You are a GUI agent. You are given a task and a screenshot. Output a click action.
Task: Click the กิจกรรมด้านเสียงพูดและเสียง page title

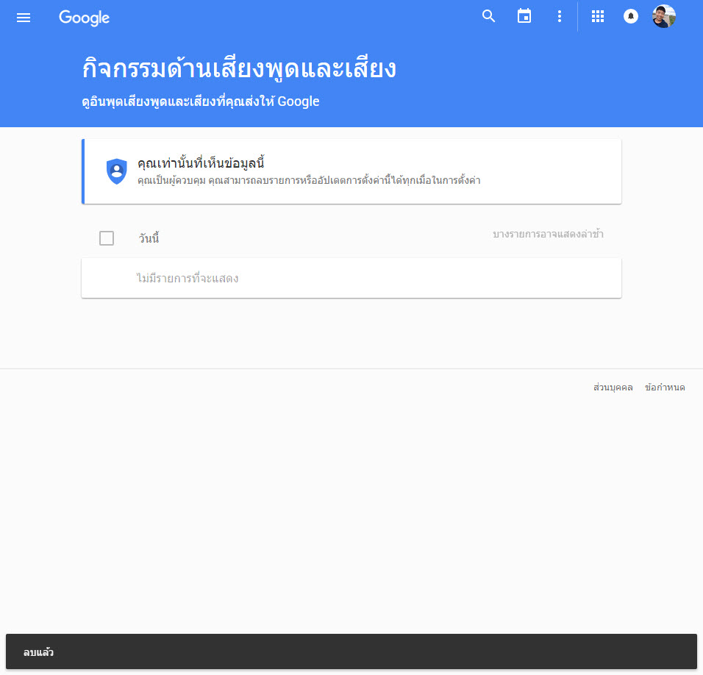(x=239, y=68)
